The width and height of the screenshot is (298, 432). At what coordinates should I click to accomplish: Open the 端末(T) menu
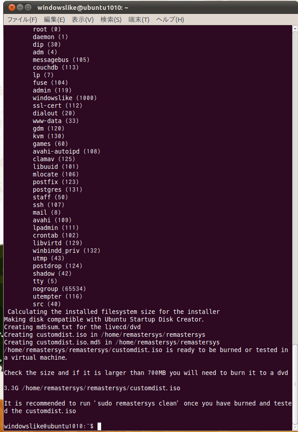pyautogui.click(x=139, y=20)
